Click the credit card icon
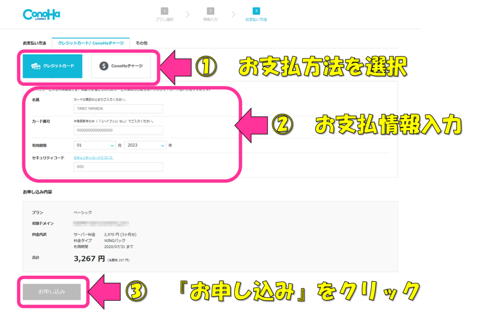The image size is (479, 315). (36, 66)
